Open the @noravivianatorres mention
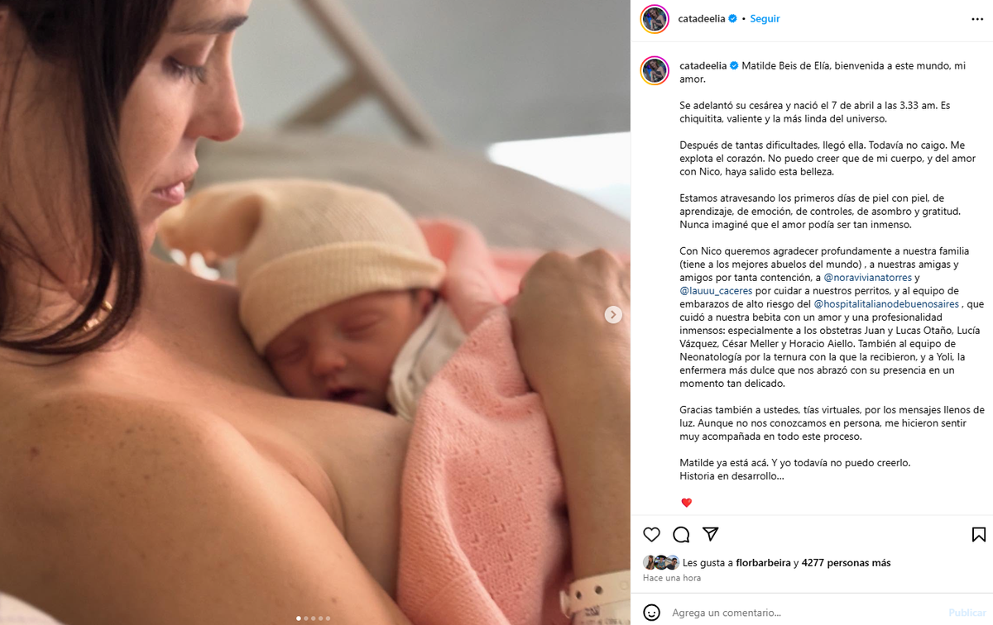The image size is (993, 625). (868, 278)
